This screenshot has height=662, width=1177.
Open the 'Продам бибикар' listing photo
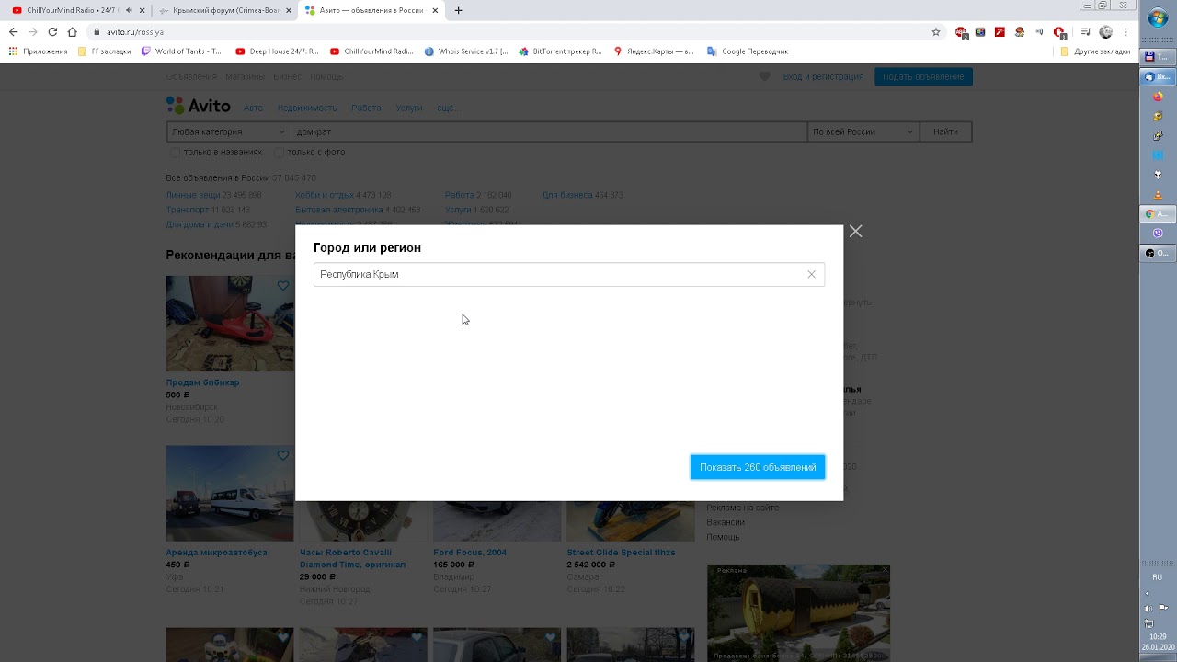pos(230,324)
